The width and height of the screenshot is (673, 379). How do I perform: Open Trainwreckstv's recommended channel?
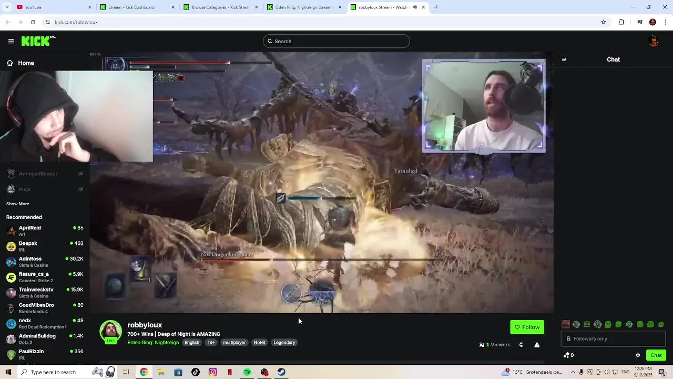tap(45, 293)
